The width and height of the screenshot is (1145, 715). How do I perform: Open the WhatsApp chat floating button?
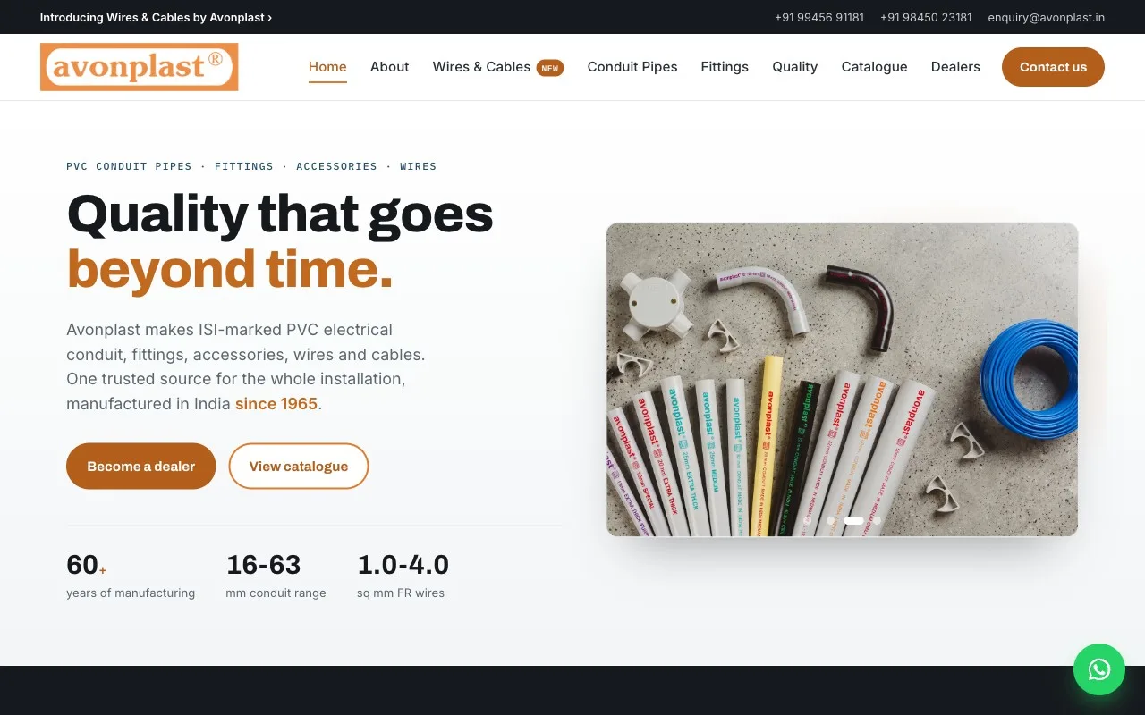[1099, 669]
